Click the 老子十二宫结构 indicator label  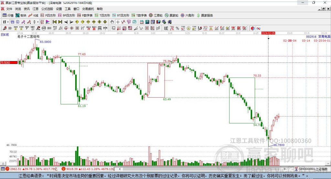pyautogui.click(x=28, y=37)
